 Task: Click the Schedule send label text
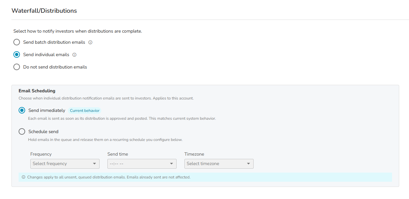point(43,131)
